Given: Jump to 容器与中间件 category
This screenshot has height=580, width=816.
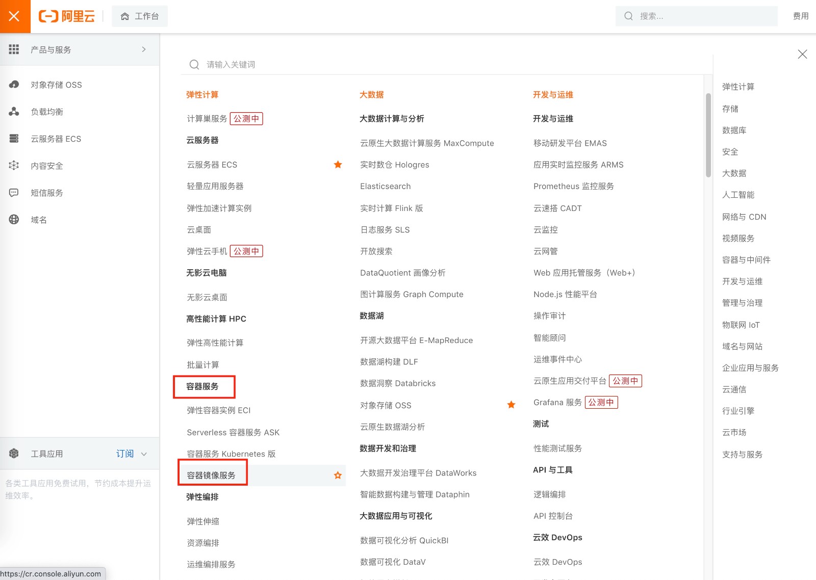Looking at the screenshot, I should pyautogui.click(x=746, y=260).
